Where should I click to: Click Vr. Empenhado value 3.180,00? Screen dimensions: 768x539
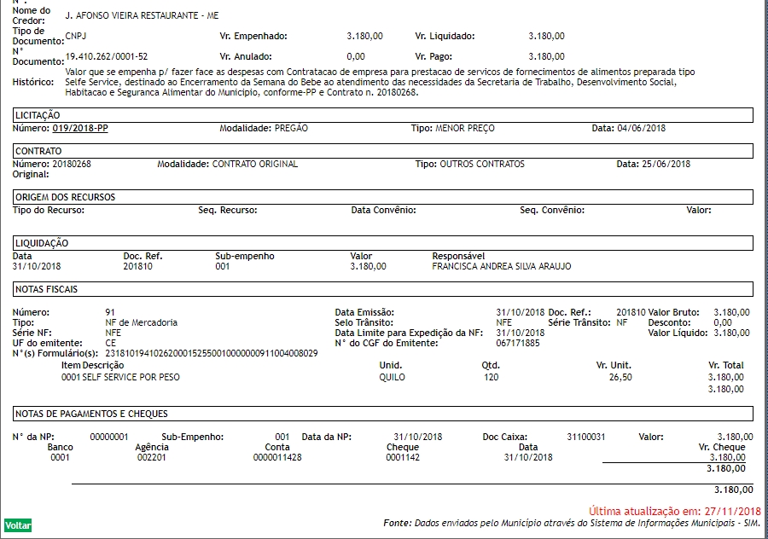coord(365,36)
